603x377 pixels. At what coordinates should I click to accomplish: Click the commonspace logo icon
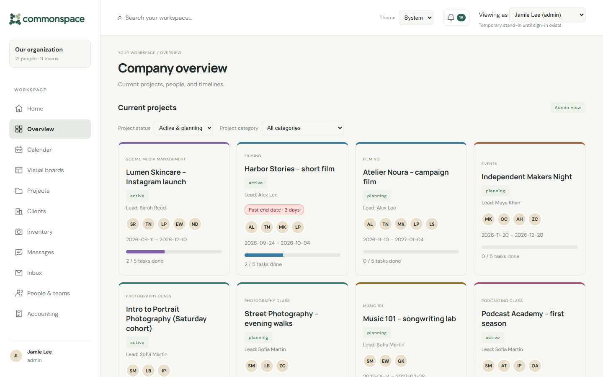[x=15, y=19]
